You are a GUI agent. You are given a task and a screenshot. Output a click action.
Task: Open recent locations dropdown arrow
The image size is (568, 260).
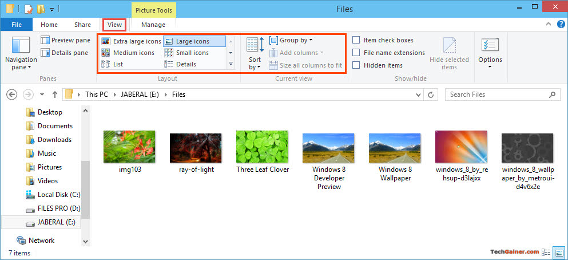pyautogui.click(x=42, y=94)
